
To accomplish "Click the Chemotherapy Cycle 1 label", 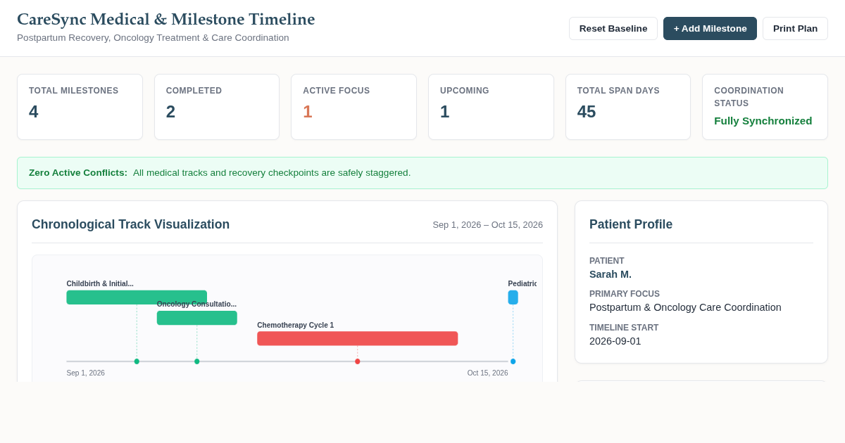I will [295, 326].
